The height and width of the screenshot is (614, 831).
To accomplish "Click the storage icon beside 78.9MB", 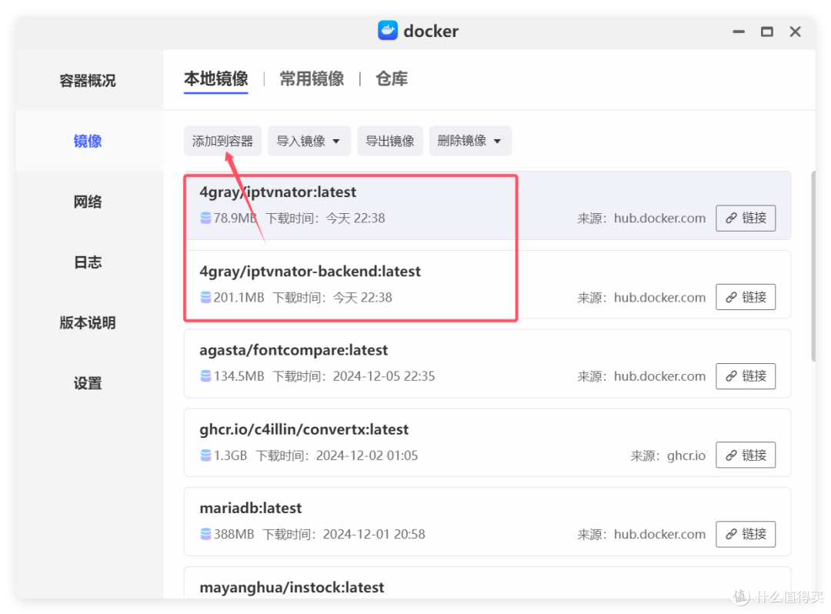I will [x=205, y=218].
